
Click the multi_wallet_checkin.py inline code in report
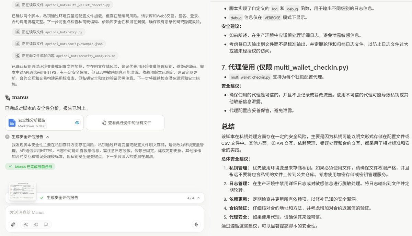tap(250, 77)
